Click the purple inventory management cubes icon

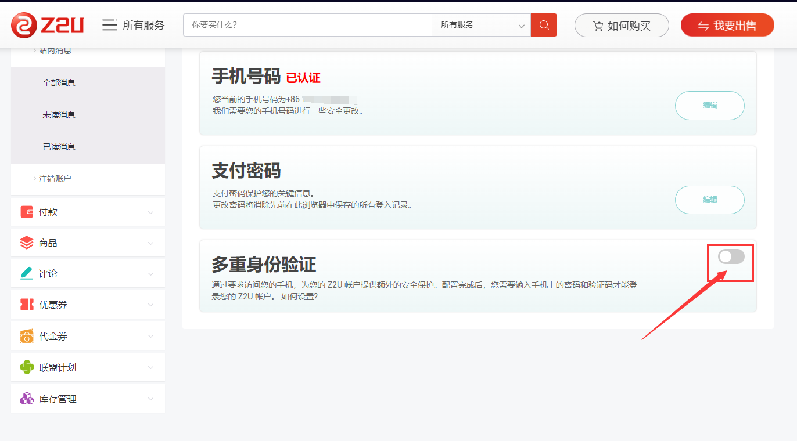click(x=27, y=399)
